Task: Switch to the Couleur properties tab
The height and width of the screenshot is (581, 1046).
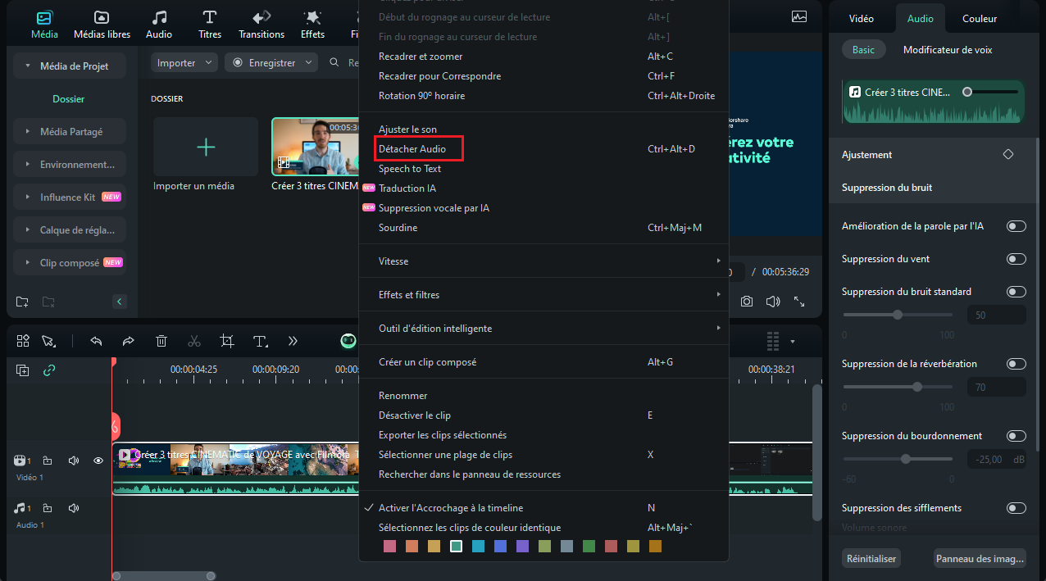Action: (x=980, y=19)
